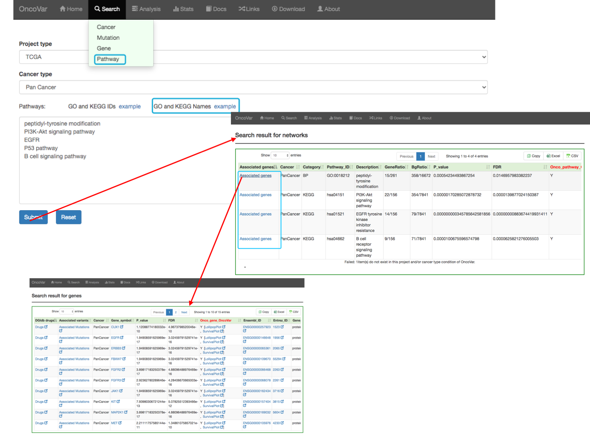Open Ensembl ID ENSG00000157404 link
The height and width of the screenshot is (442, 590).
257,402
